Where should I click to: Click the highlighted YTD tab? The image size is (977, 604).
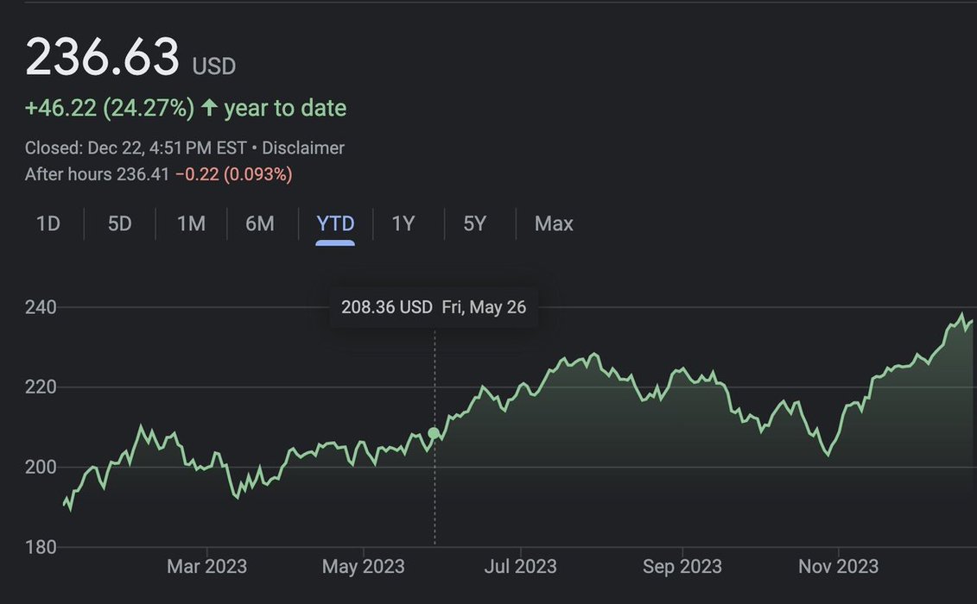[335, 223]
